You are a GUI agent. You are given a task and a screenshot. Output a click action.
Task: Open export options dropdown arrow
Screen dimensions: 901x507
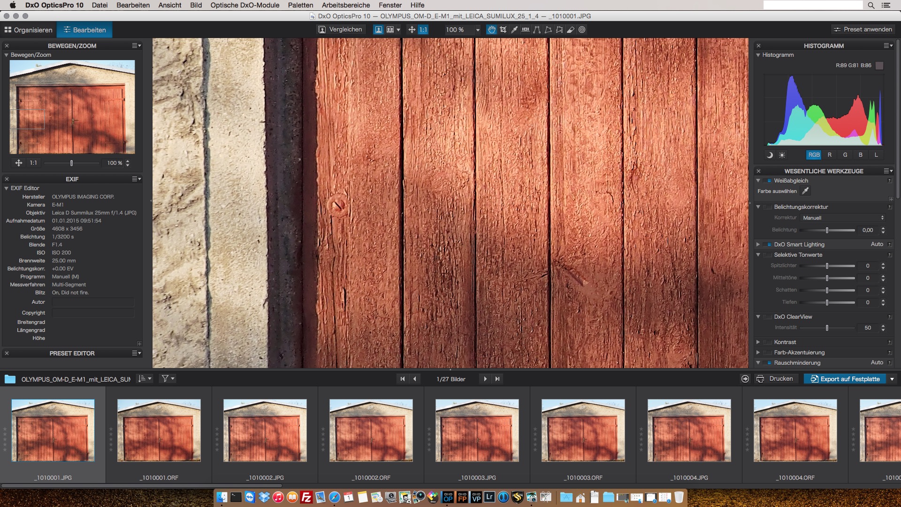click(x=892, y=379)
